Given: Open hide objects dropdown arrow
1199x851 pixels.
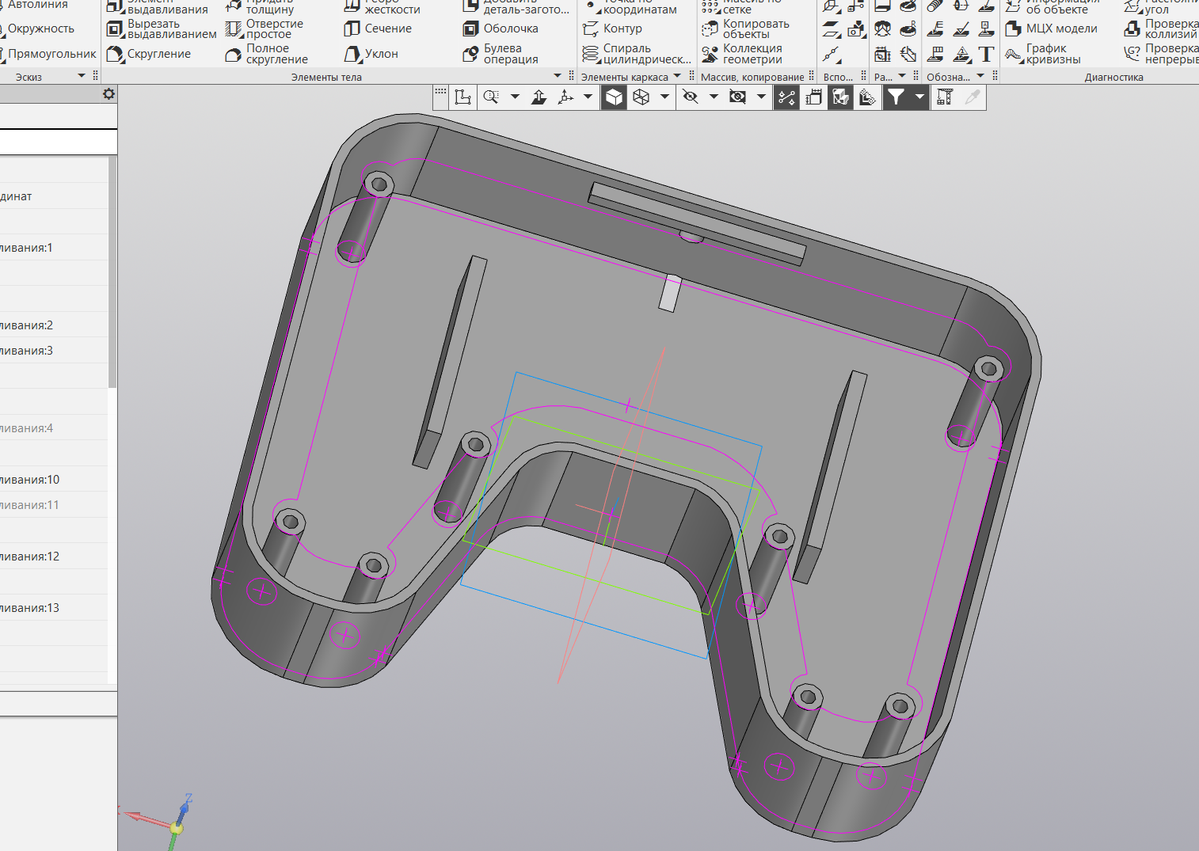Looking at the screenshot, I should click(x=714, y=97).
